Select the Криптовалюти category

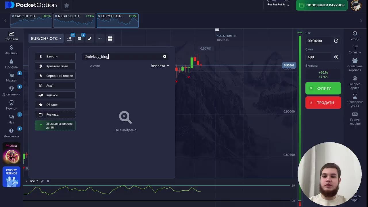pos(55,66)
